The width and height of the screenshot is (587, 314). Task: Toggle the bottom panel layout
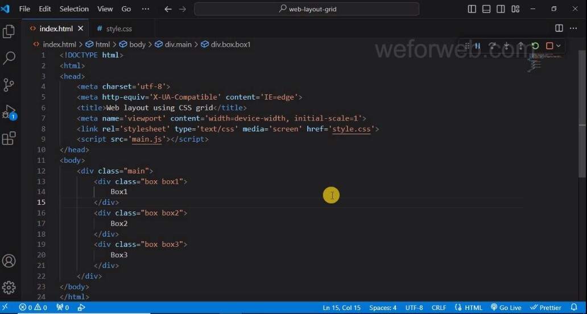(x=486, y=9)
